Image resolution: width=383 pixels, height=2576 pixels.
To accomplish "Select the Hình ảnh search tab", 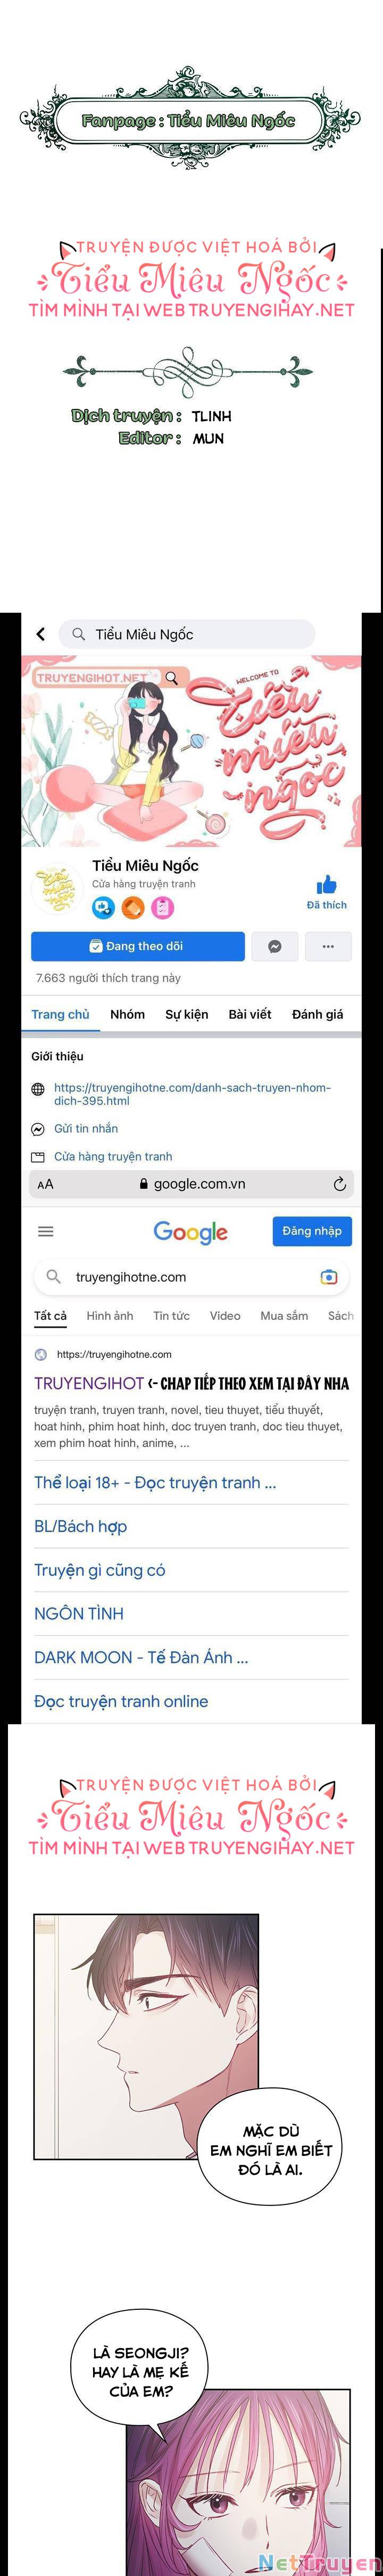I will tap(110, 1315).
